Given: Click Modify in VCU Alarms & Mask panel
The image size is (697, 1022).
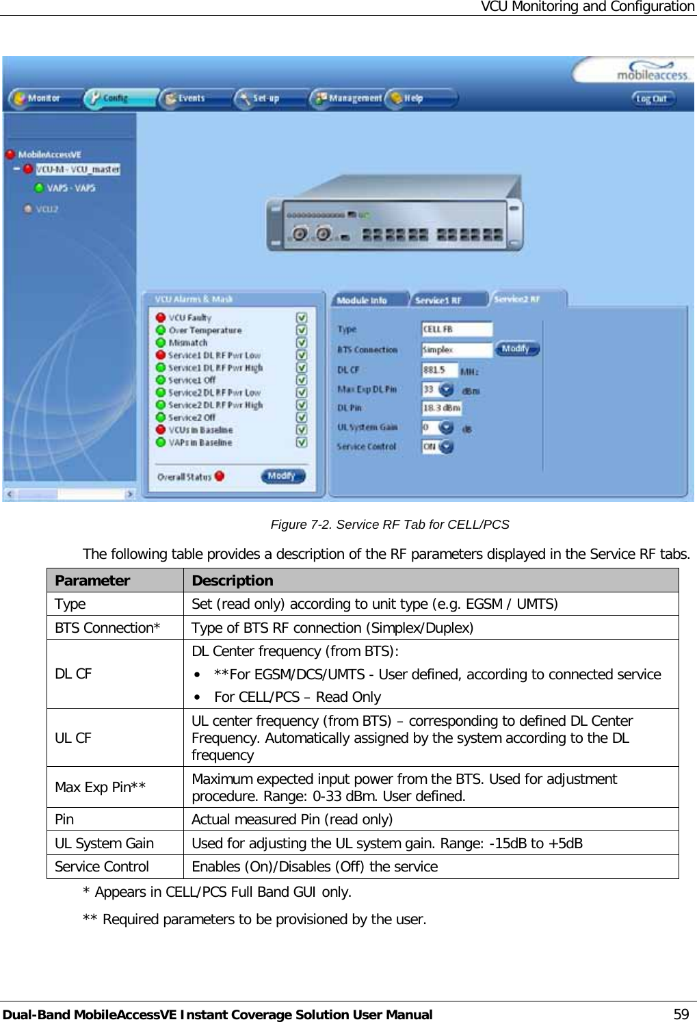Looking at the screenshot, I should [283, 476].
